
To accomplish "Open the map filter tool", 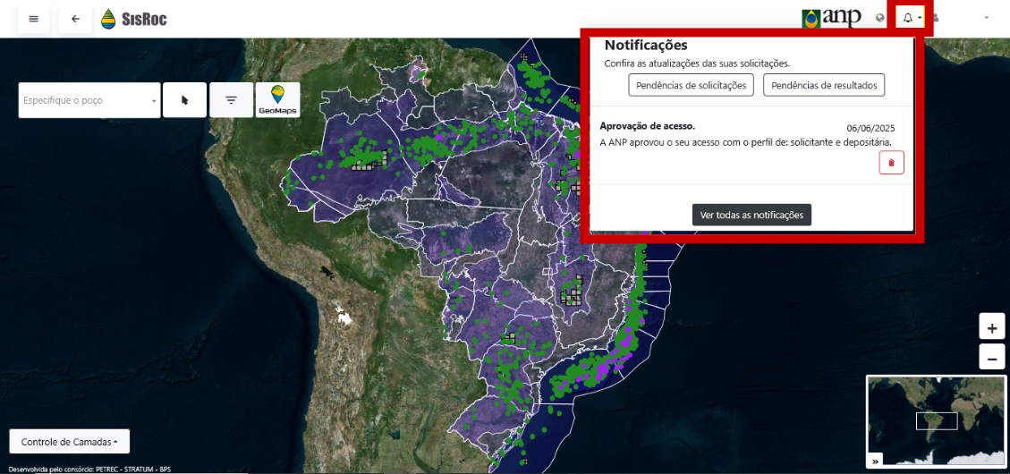I will [232, 100].
